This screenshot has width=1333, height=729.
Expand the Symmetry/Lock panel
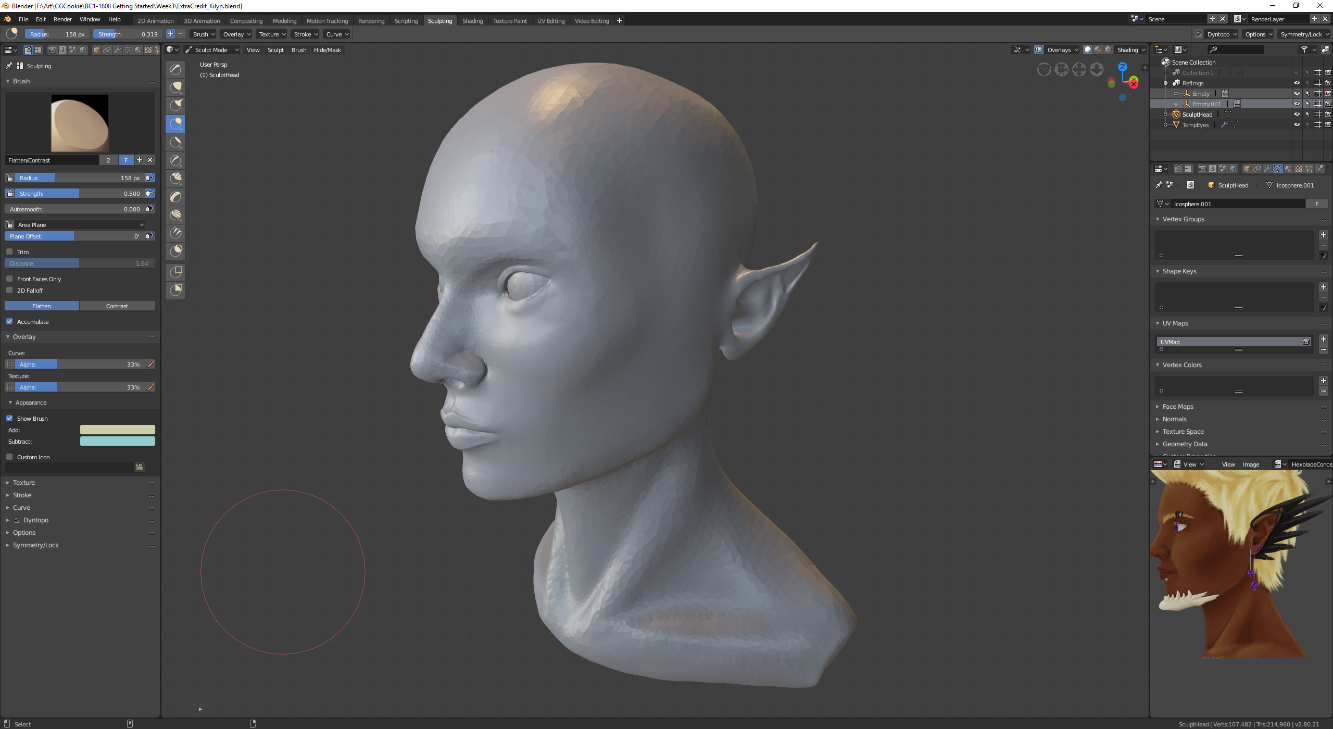[x=35, y=545]
